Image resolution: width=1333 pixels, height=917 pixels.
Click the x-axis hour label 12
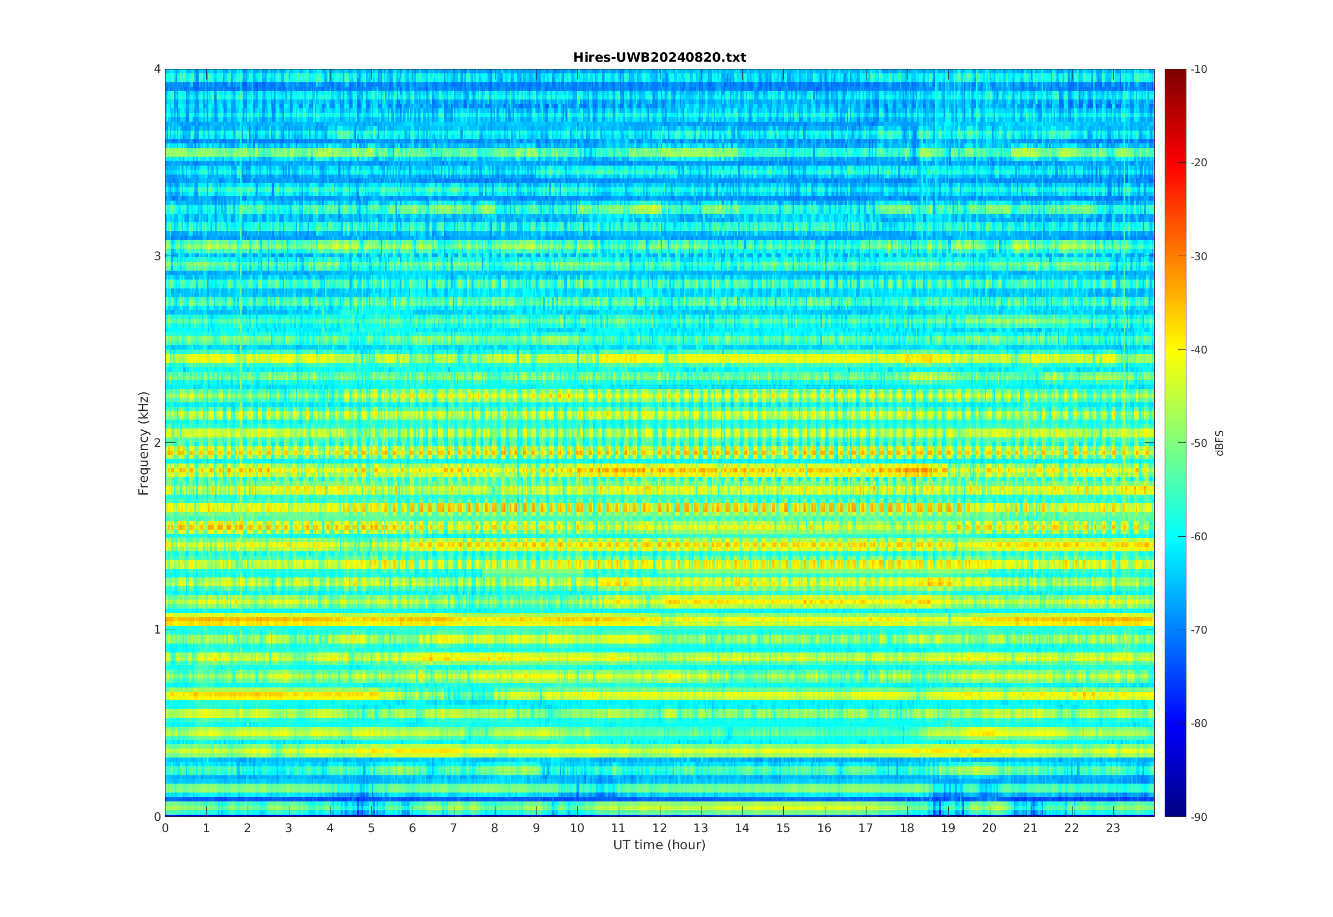click(x=660, y=828)
